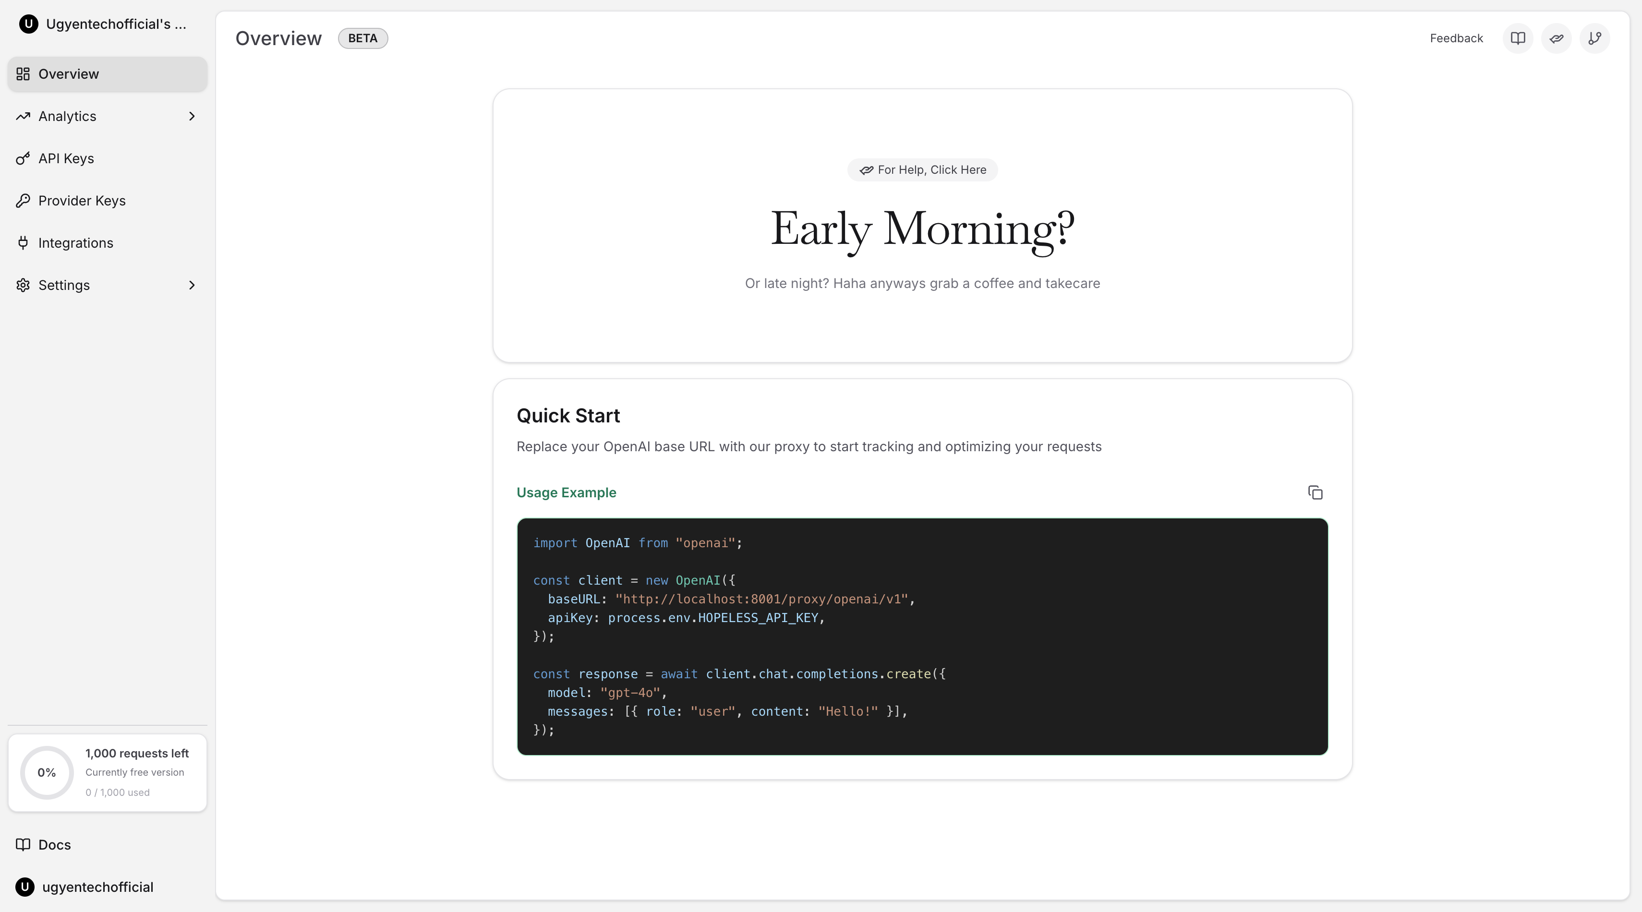
Task: Click the helping-hand icon in top right
Action: (x=1556, y=38)
